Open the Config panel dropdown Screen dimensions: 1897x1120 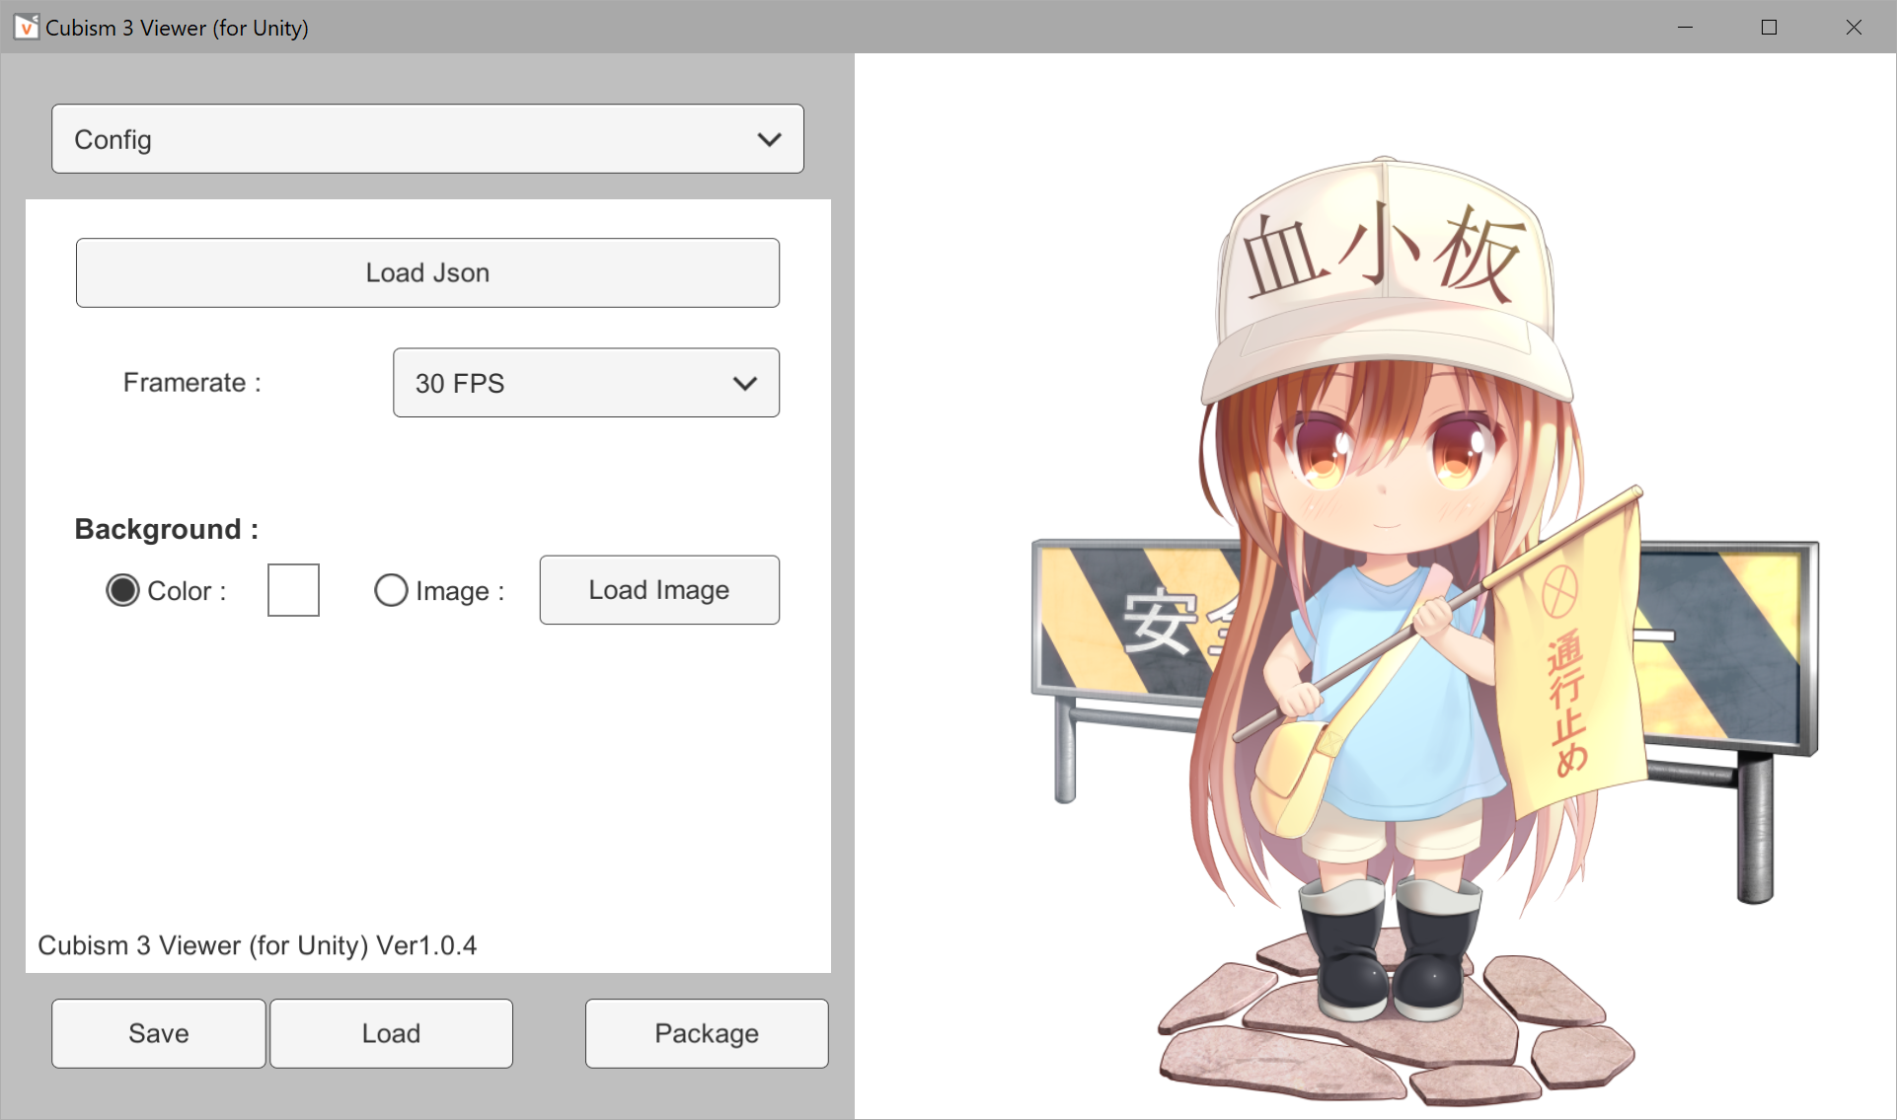click(x=427, y=139)
